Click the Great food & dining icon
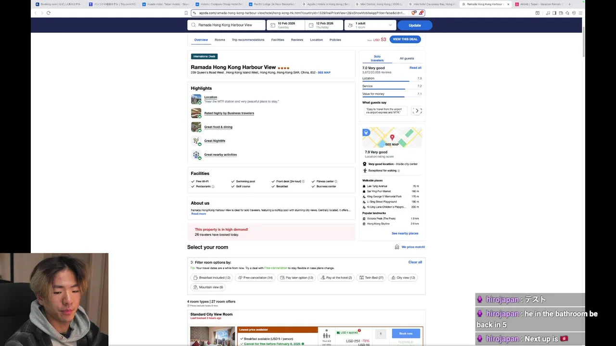Image resolution: width=616 pixels, height=346 pixels. click(x=196, y=127)
